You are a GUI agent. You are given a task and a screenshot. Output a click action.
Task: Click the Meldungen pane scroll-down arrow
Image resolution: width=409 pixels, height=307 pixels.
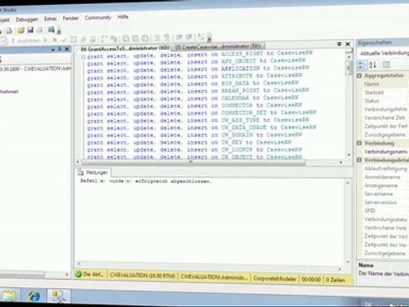pos(348,261)
